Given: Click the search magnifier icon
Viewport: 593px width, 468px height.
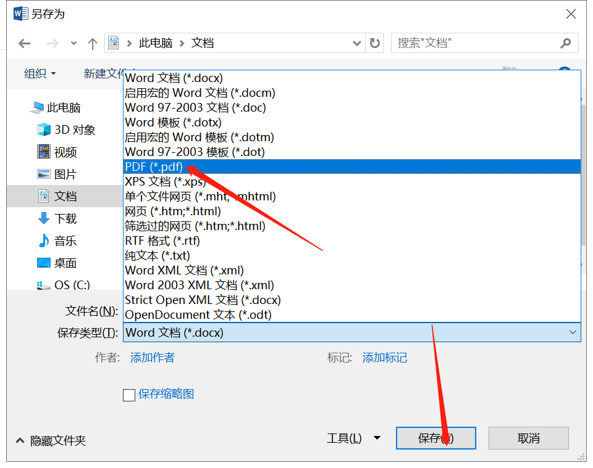Looking at the screenshot, I should point(565,43).
